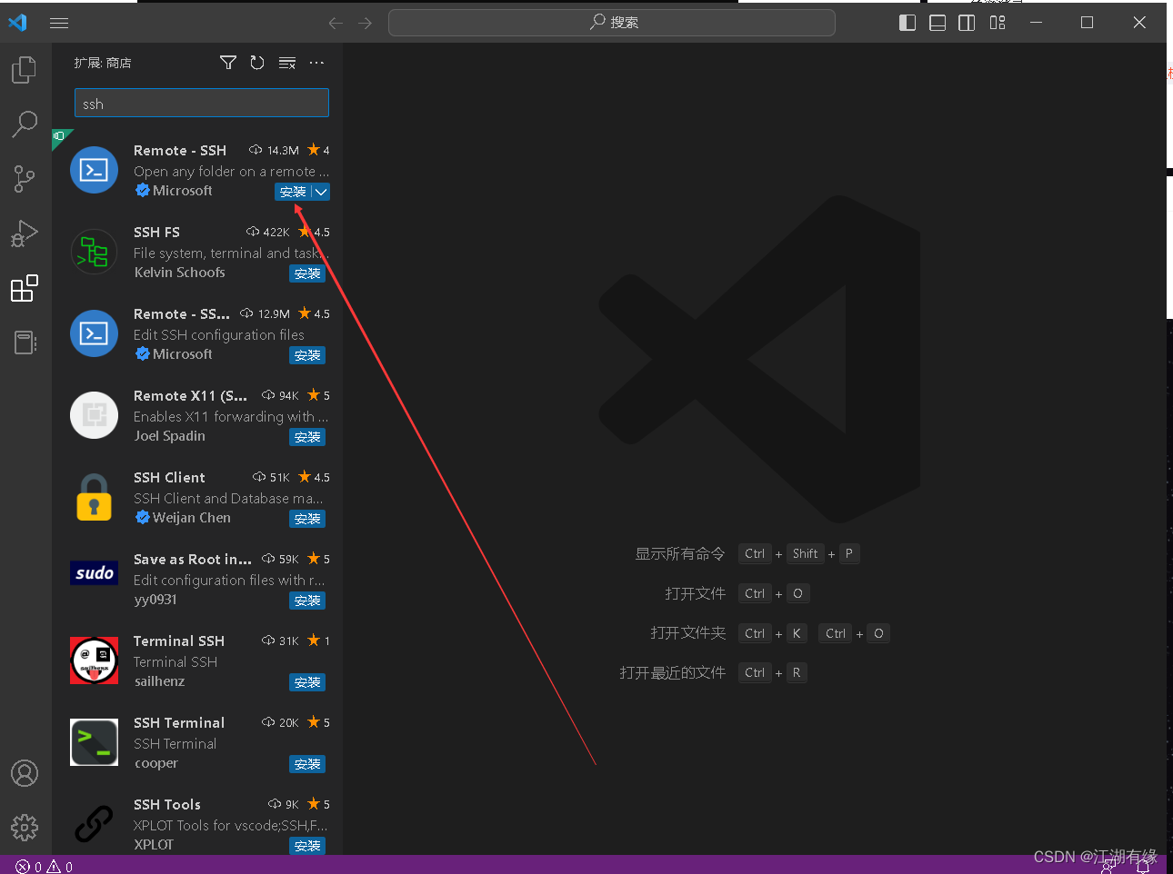Install the SSH Tools extension by XPLOT
Image resolution: width=1173 pixels, height=874 pixels.
307,846
